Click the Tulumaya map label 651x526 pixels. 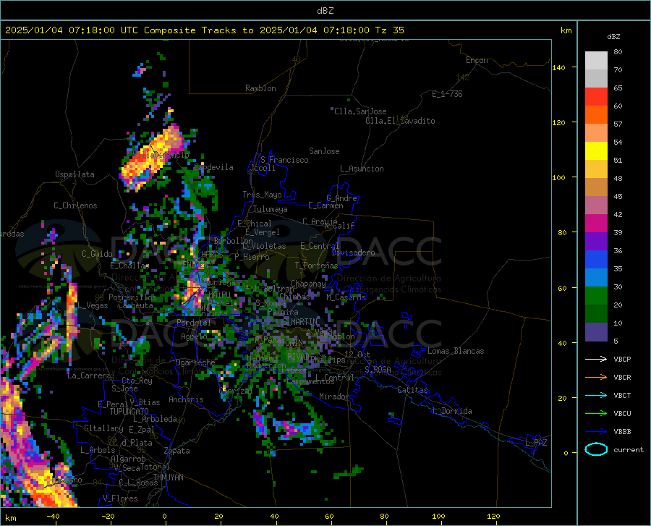pyautogui.click(x=271, y=209)
